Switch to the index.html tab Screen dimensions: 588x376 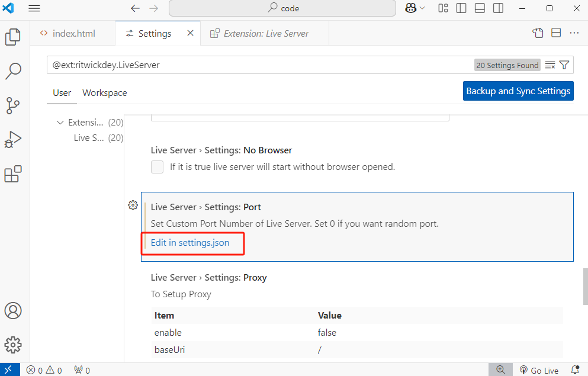click(x=73, y=33)
